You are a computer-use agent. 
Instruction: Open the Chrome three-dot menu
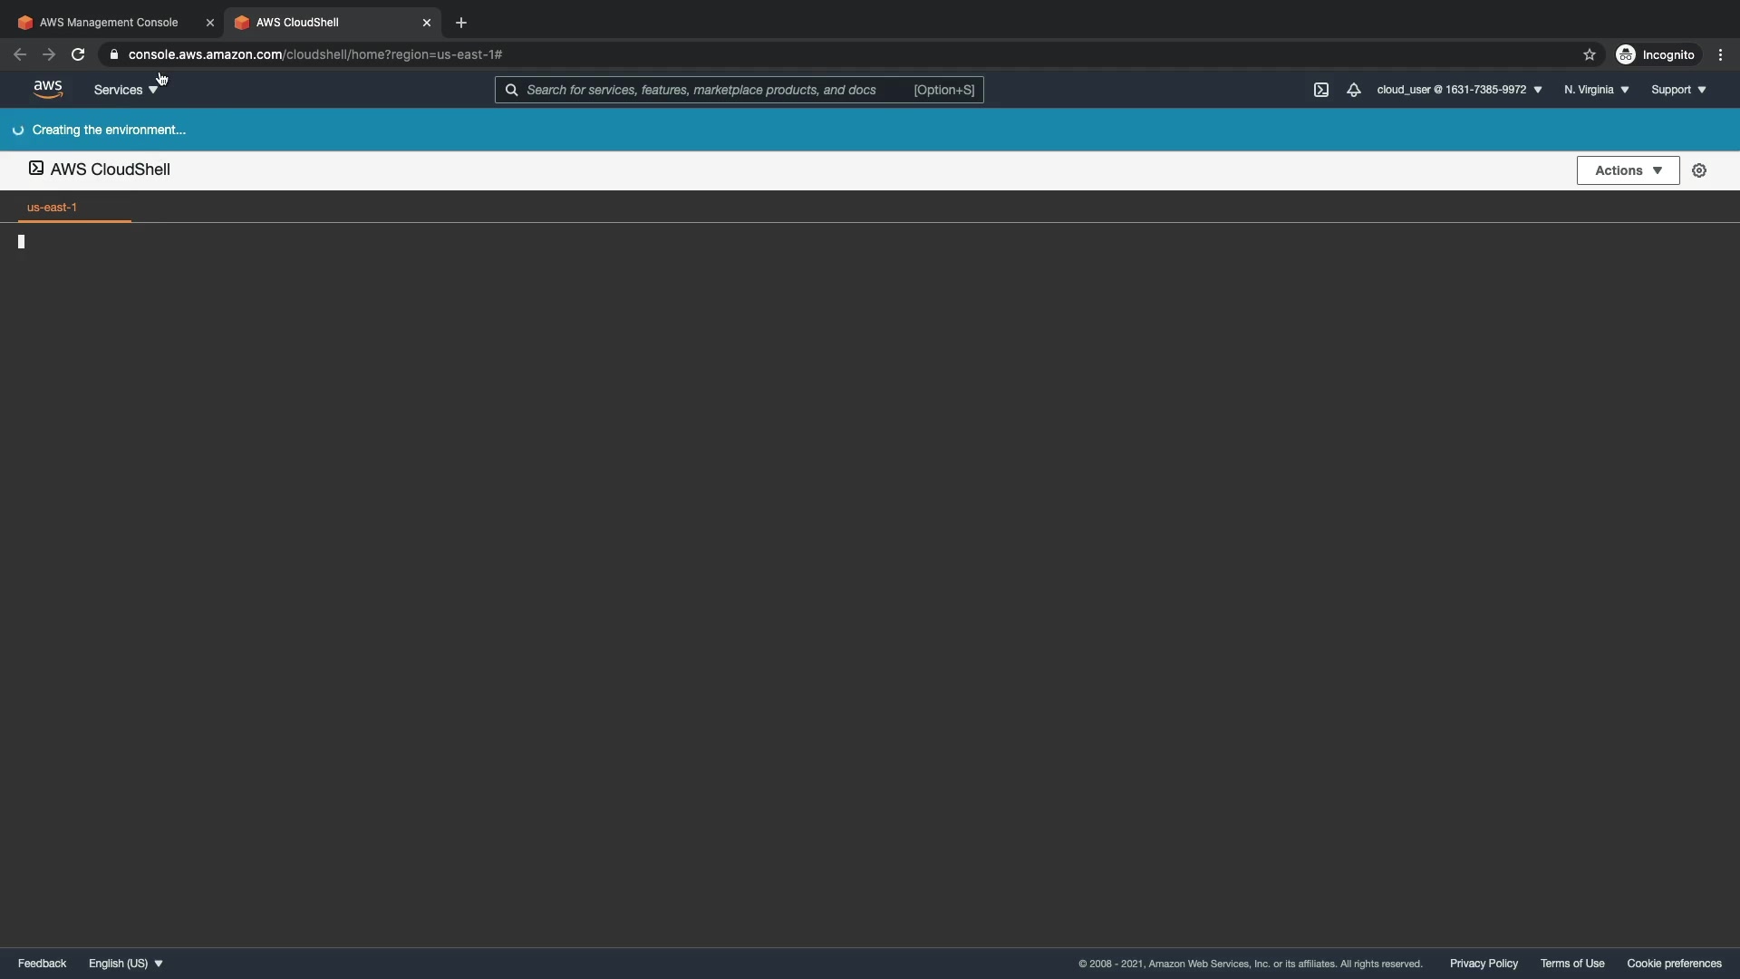(1720, 55)
